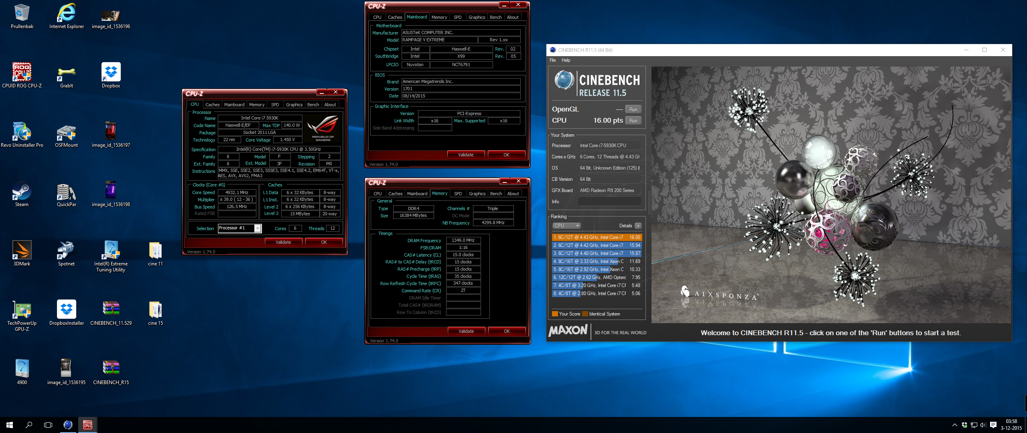The width and height of the screenshot is (1027, 433).
Task: Launch Revo Uninstaller Pro shortcut
Action: [22, 135]
